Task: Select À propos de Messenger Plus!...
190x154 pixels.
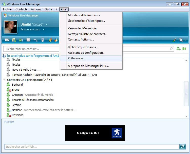Action: (x=91, y=66)
